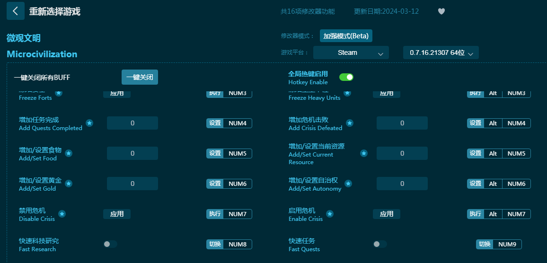Click star icon beside Add Crisis Defeated
Screen dimensions: 547x263
pos(350,123)
